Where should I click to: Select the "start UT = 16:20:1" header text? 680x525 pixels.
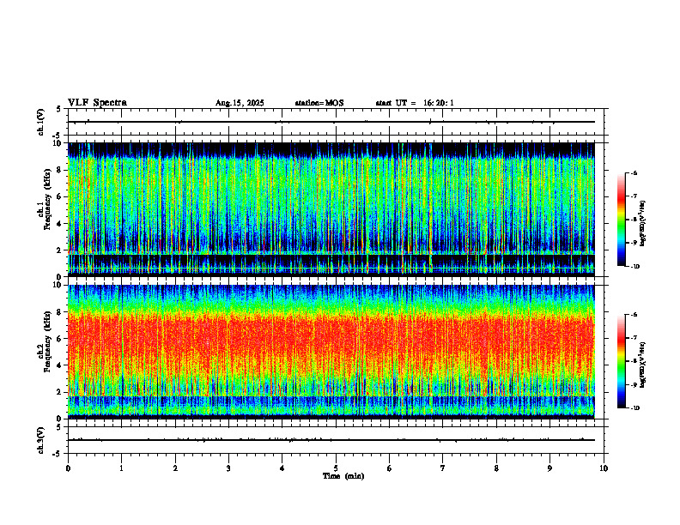click(x=415, y=103)
